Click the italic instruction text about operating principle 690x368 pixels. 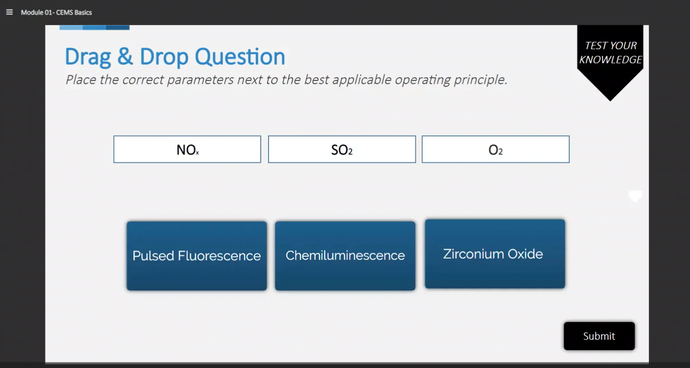click(286, 80)
